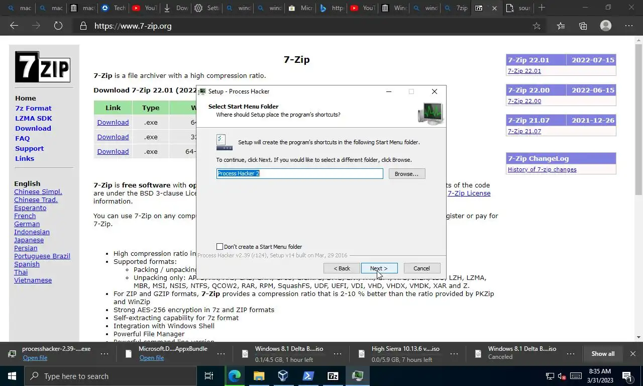
Task: Open the profile avatar in Edge
Action: tap(606, 26)
